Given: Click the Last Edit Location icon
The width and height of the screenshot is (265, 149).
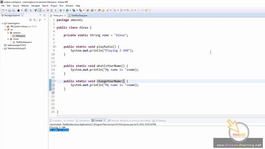Looking at the screenshot, I should point(128,10).
